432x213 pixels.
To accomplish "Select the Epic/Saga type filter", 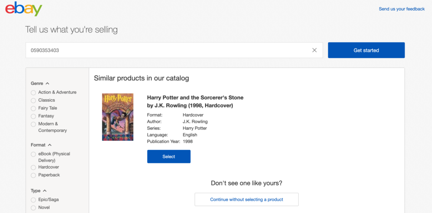I will (33, 200).
